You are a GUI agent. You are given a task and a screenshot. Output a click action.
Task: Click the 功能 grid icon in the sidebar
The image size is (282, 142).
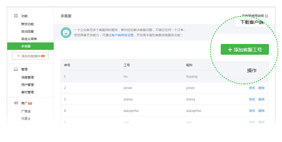pos(16,16)
